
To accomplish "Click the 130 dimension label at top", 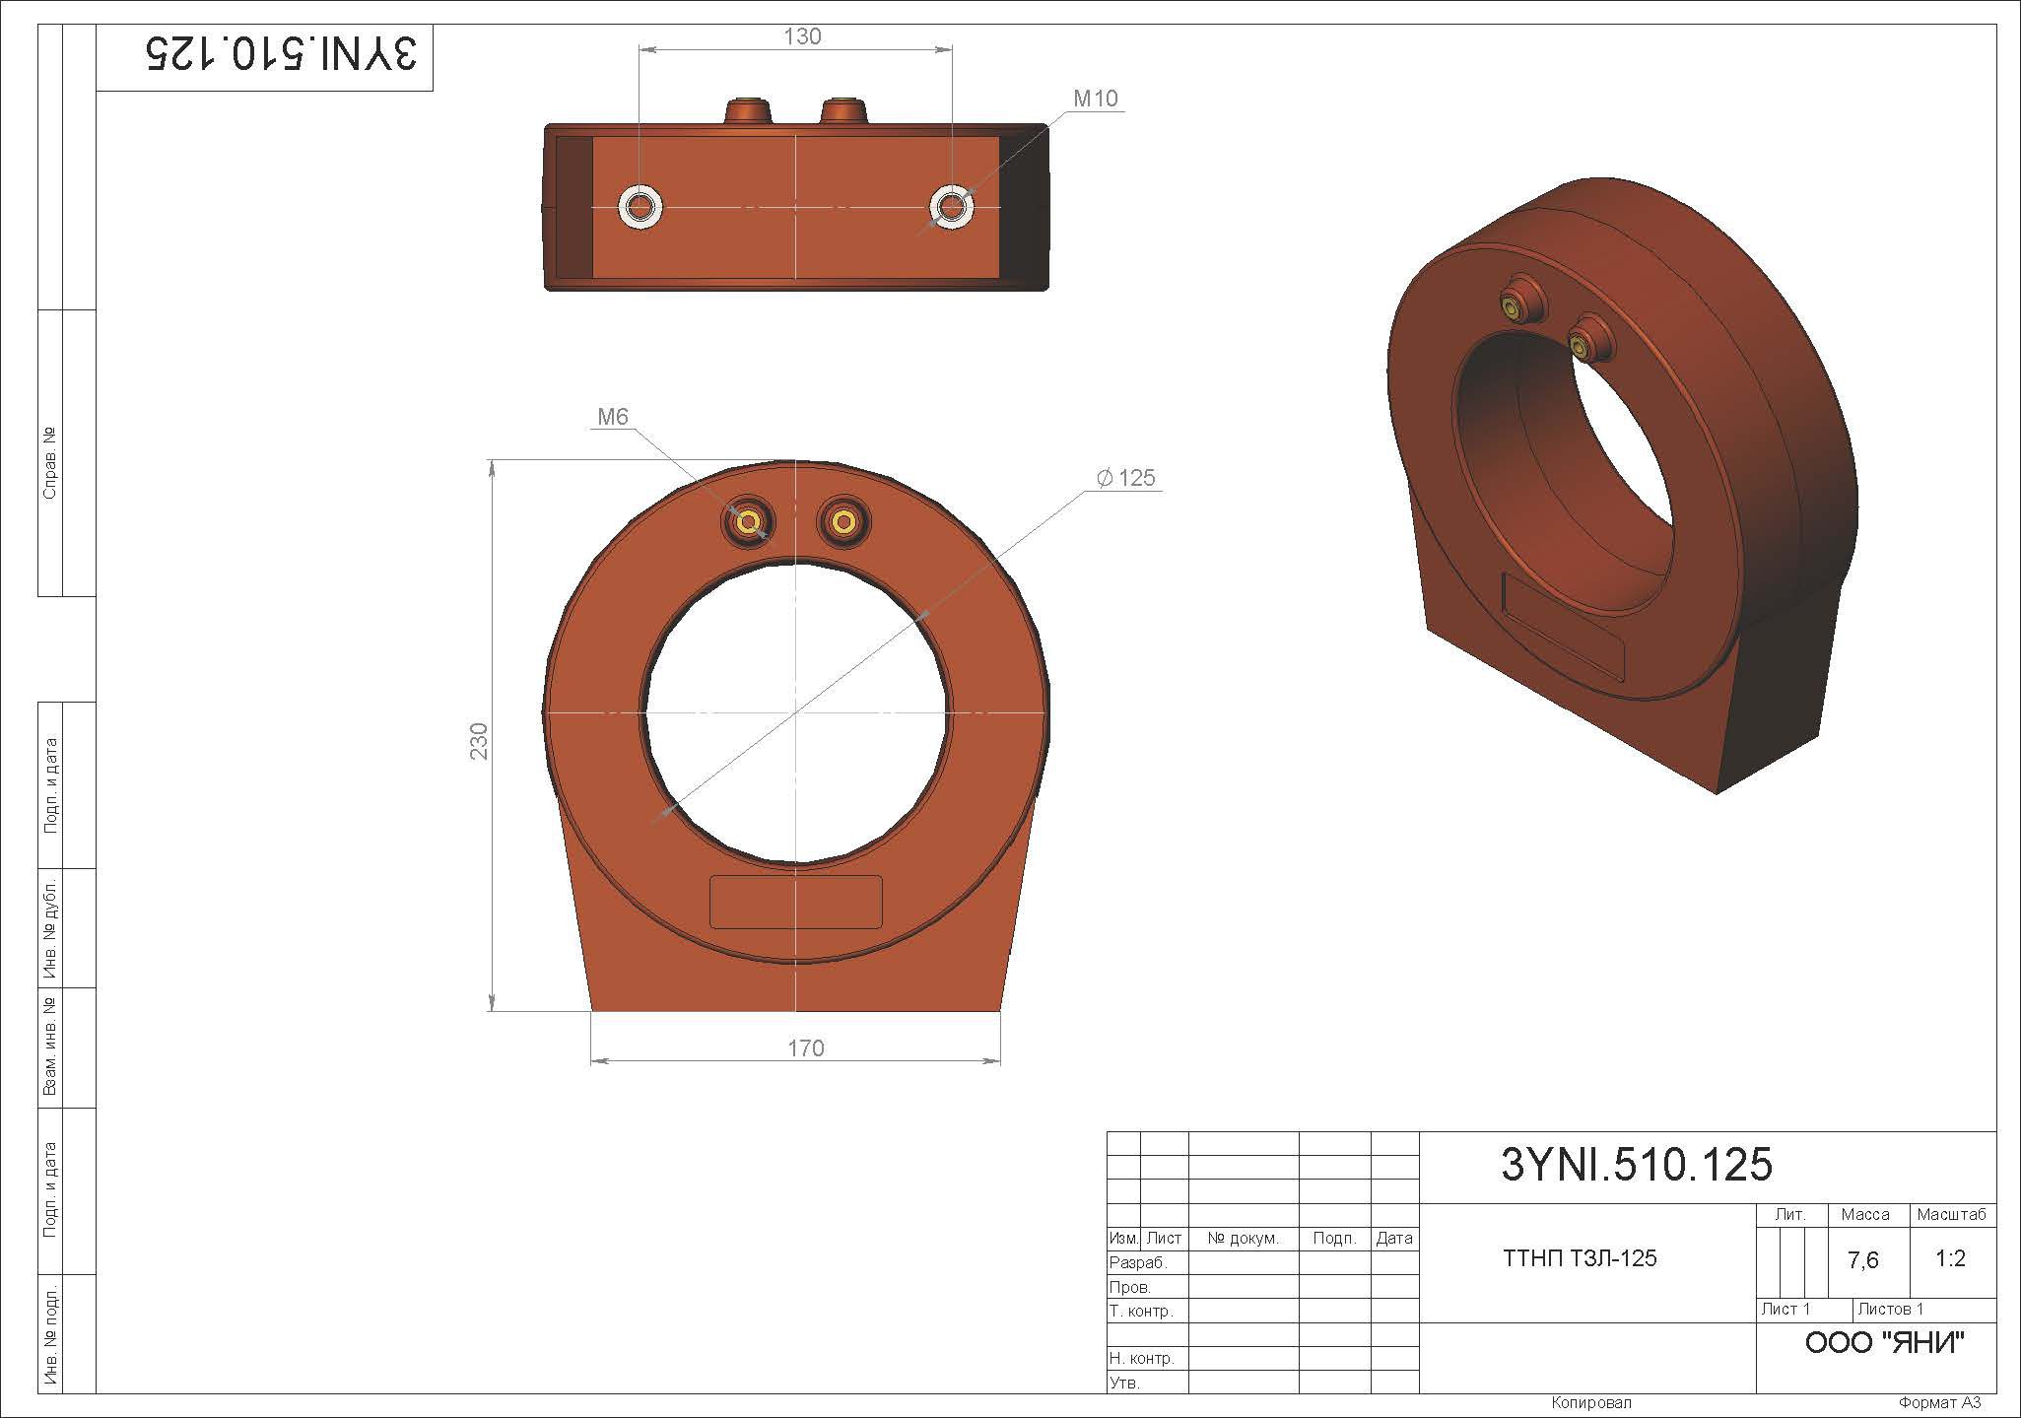I will 802,36.
